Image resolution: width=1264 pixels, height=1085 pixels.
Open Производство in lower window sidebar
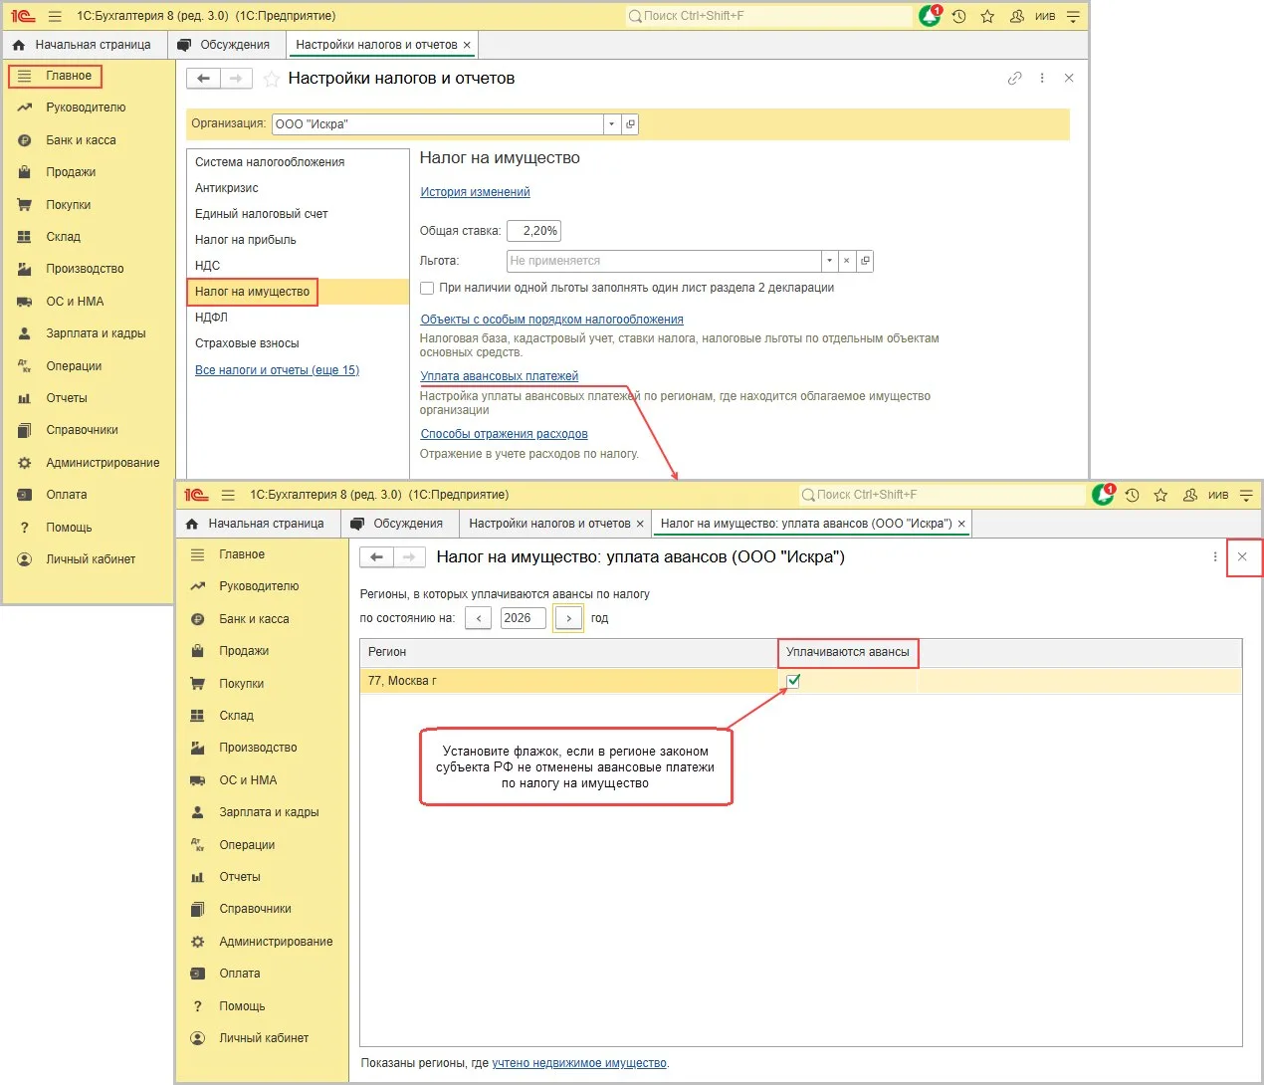pyautogui.click(x=258, y=748)
